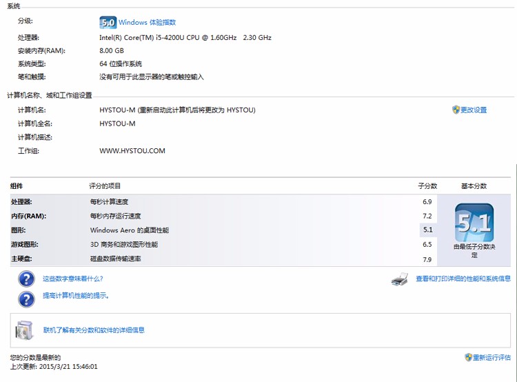Screen dimensions: 517x382
Task: Open the Windows 体验指数 link
Action: tap(147, 23)
